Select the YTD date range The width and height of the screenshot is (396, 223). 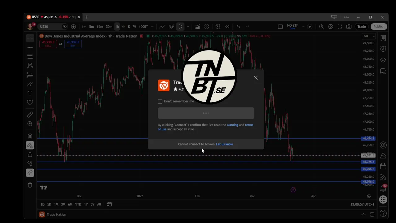(x=78, y=204)
